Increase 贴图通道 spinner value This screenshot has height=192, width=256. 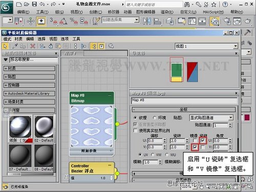[x=230, y=124]
